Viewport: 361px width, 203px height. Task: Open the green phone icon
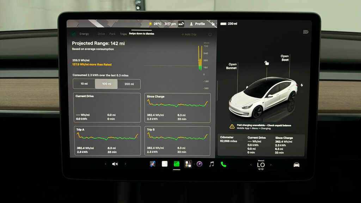pyautogui.click(x=223, y=164)
